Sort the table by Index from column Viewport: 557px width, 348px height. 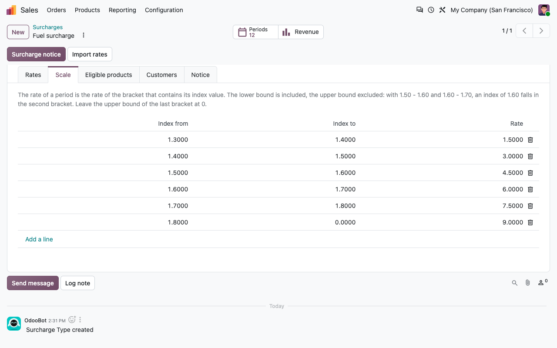[173, 124]
